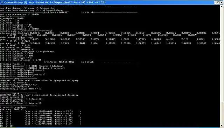
Task: Click 'Creating Connector [100:26]' line
Action: [32, 68]
